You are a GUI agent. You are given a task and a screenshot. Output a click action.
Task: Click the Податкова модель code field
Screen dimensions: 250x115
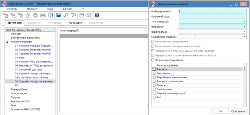click(187, 37)
